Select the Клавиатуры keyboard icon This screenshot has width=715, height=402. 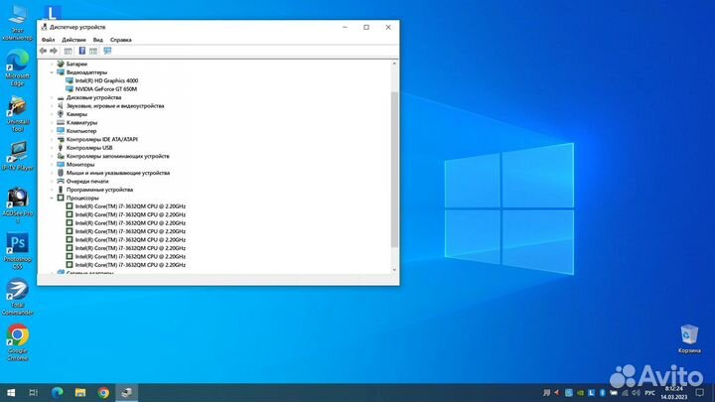click(x=61, y=123)
